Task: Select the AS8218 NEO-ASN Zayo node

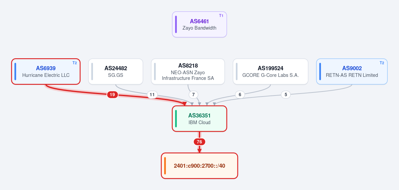Action: tap(188, 72)
